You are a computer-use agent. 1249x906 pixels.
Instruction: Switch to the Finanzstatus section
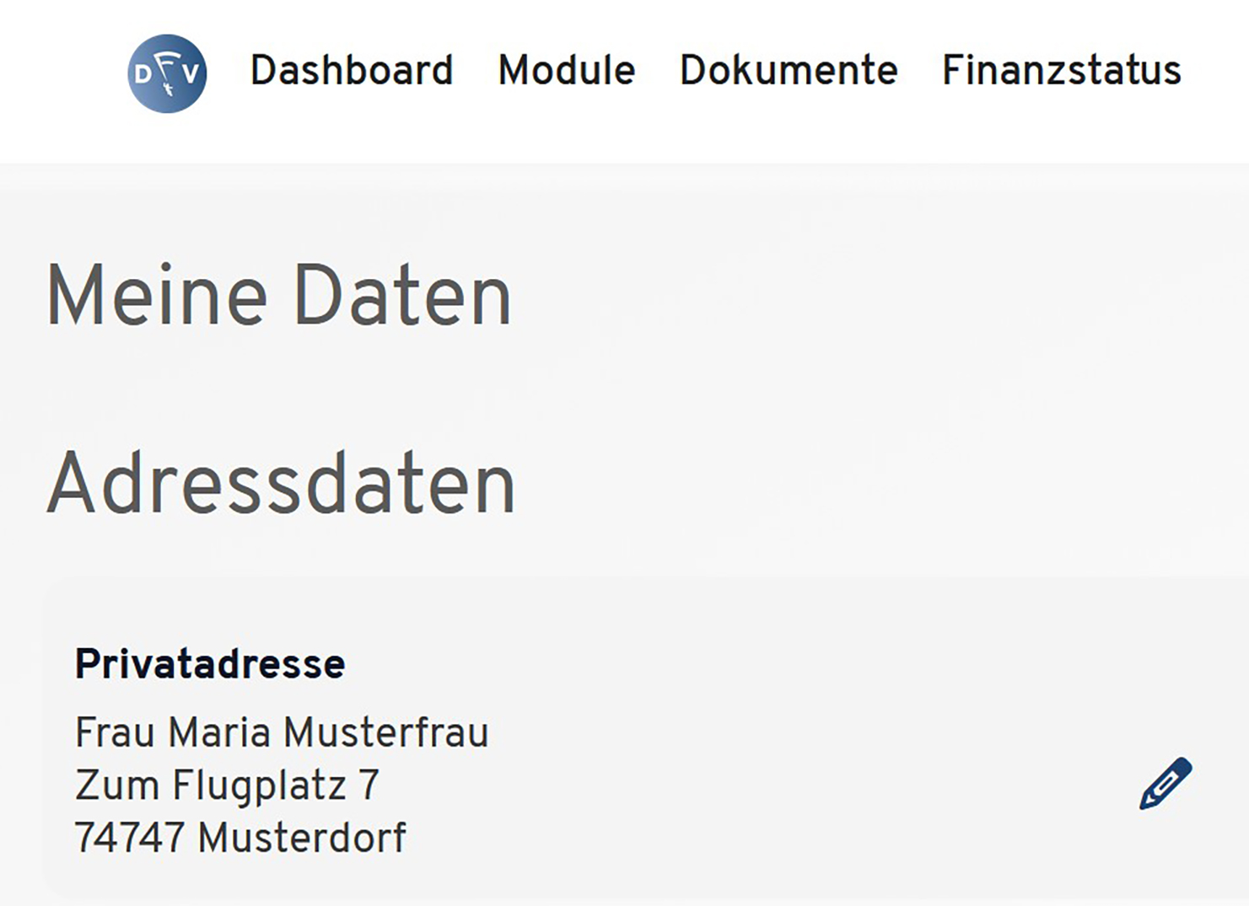[1061, 70]
